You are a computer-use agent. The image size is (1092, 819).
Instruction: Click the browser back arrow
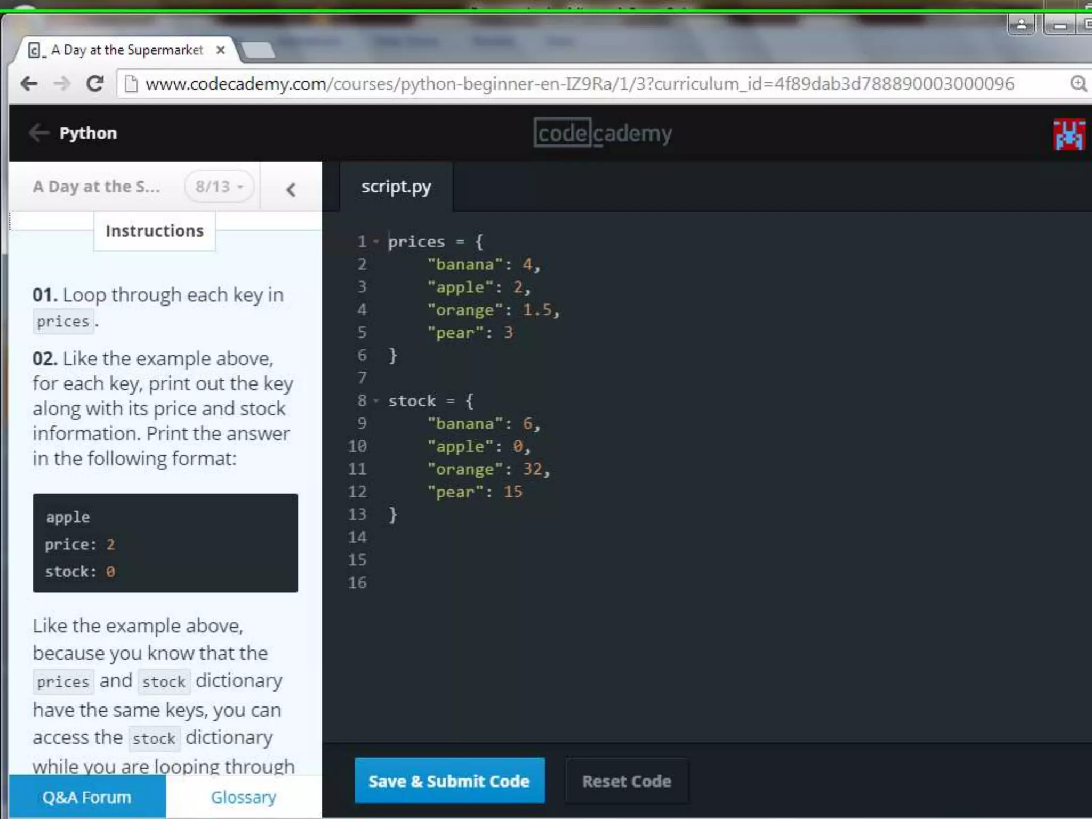tap(29, 84)
